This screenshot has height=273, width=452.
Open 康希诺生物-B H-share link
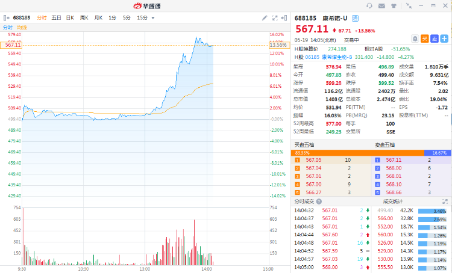pyautogui.click(x=337, y=57)
